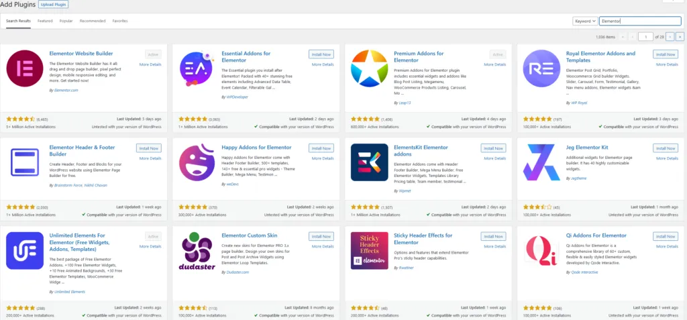The image size is (687, 320).
Task: Open the Keyword search type dropdown
Action: point(585,21)
